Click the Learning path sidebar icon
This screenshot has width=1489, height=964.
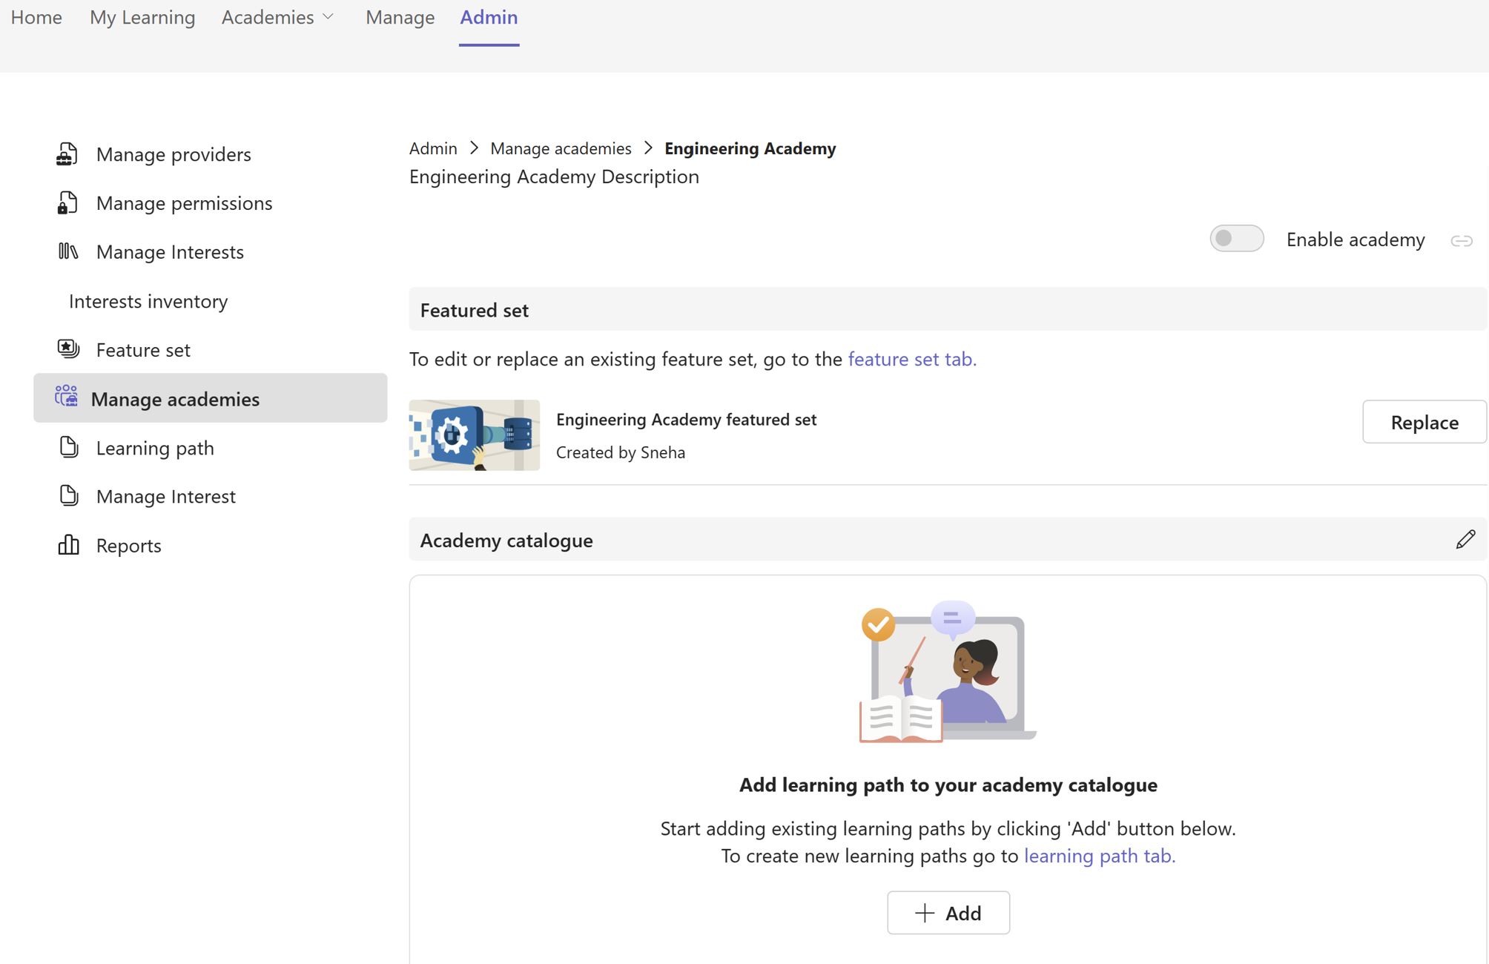pyautogui.click(x=68, y=446)
